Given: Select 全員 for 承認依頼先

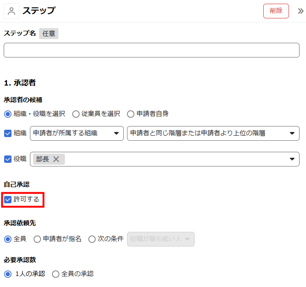Looking at the screenshot, I should pos(8,239).
